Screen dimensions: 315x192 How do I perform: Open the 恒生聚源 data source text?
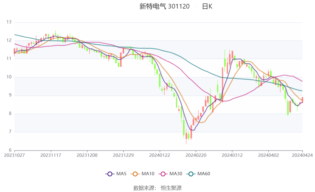171,188
